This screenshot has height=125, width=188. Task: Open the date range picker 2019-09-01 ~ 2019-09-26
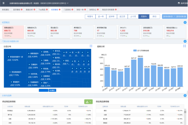(174, 16)
